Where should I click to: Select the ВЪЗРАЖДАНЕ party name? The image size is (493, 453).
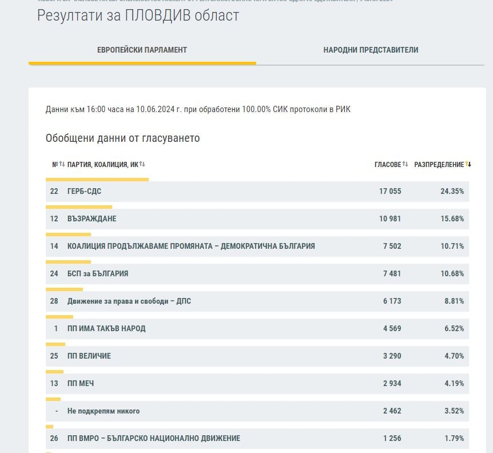[x=92, y=219]
